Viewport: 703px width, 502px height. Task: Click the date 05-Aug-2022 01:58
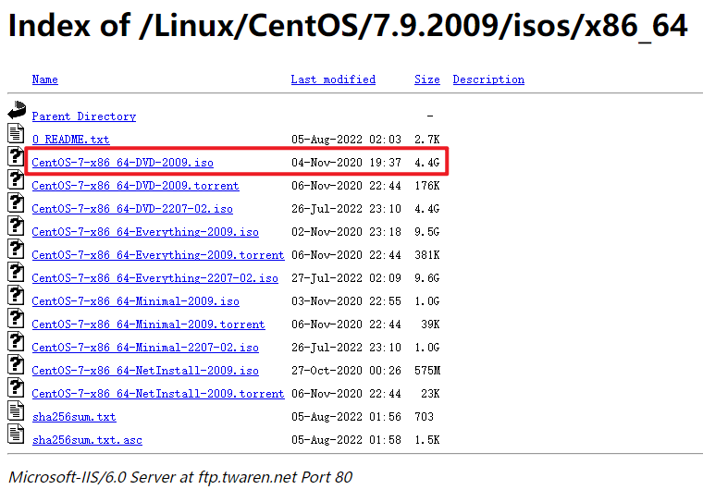pyautogui.click(x=346, y=440)
